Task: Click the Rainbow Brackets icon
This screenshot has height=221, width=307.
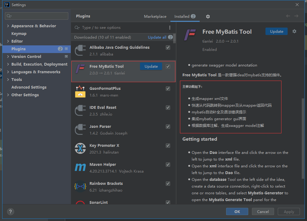Action: [x=80, y=186]
